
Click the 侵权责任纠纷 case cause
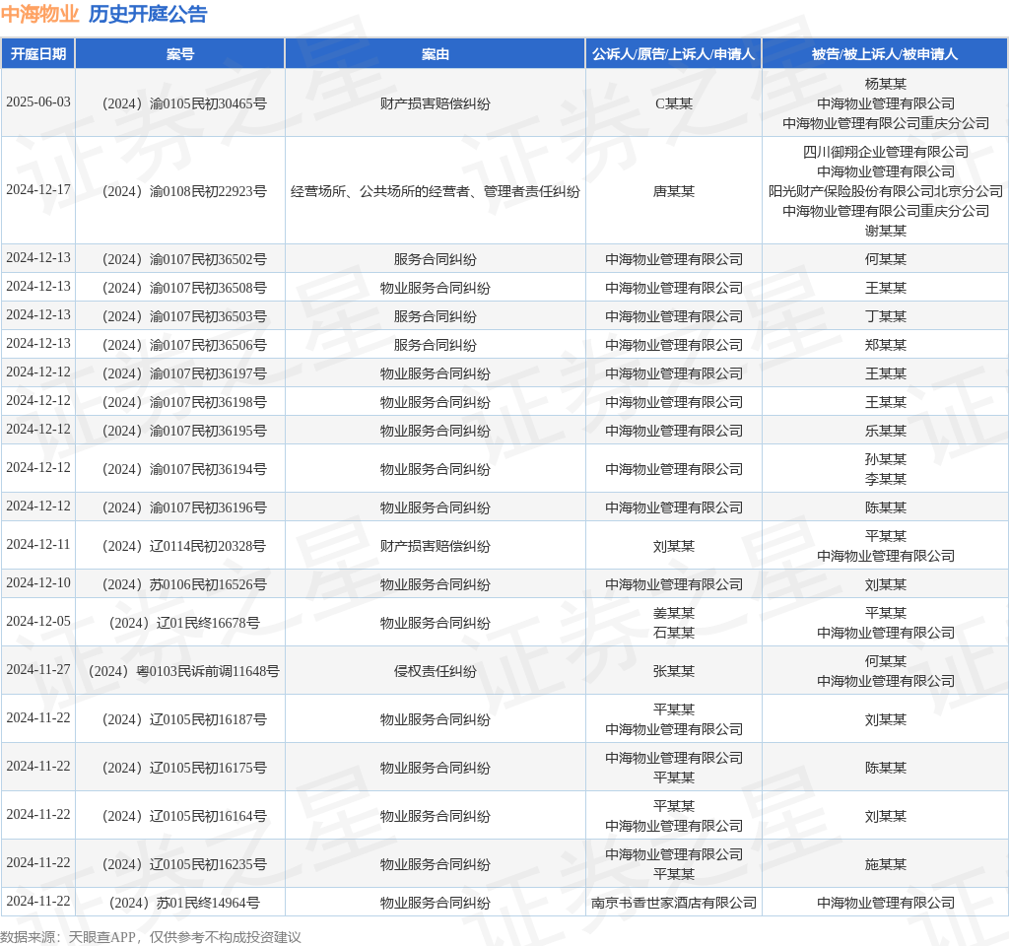435,671
